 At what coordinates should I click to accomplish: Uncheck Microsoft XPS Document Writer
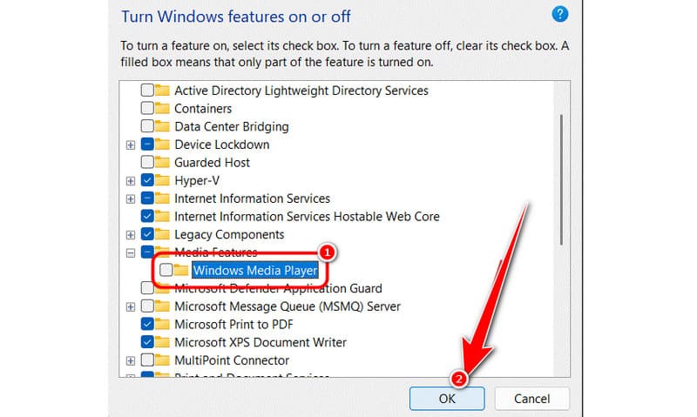147,342
